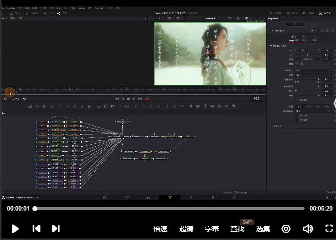
Task: Click the 查找 search button
Action: (237, 229)
